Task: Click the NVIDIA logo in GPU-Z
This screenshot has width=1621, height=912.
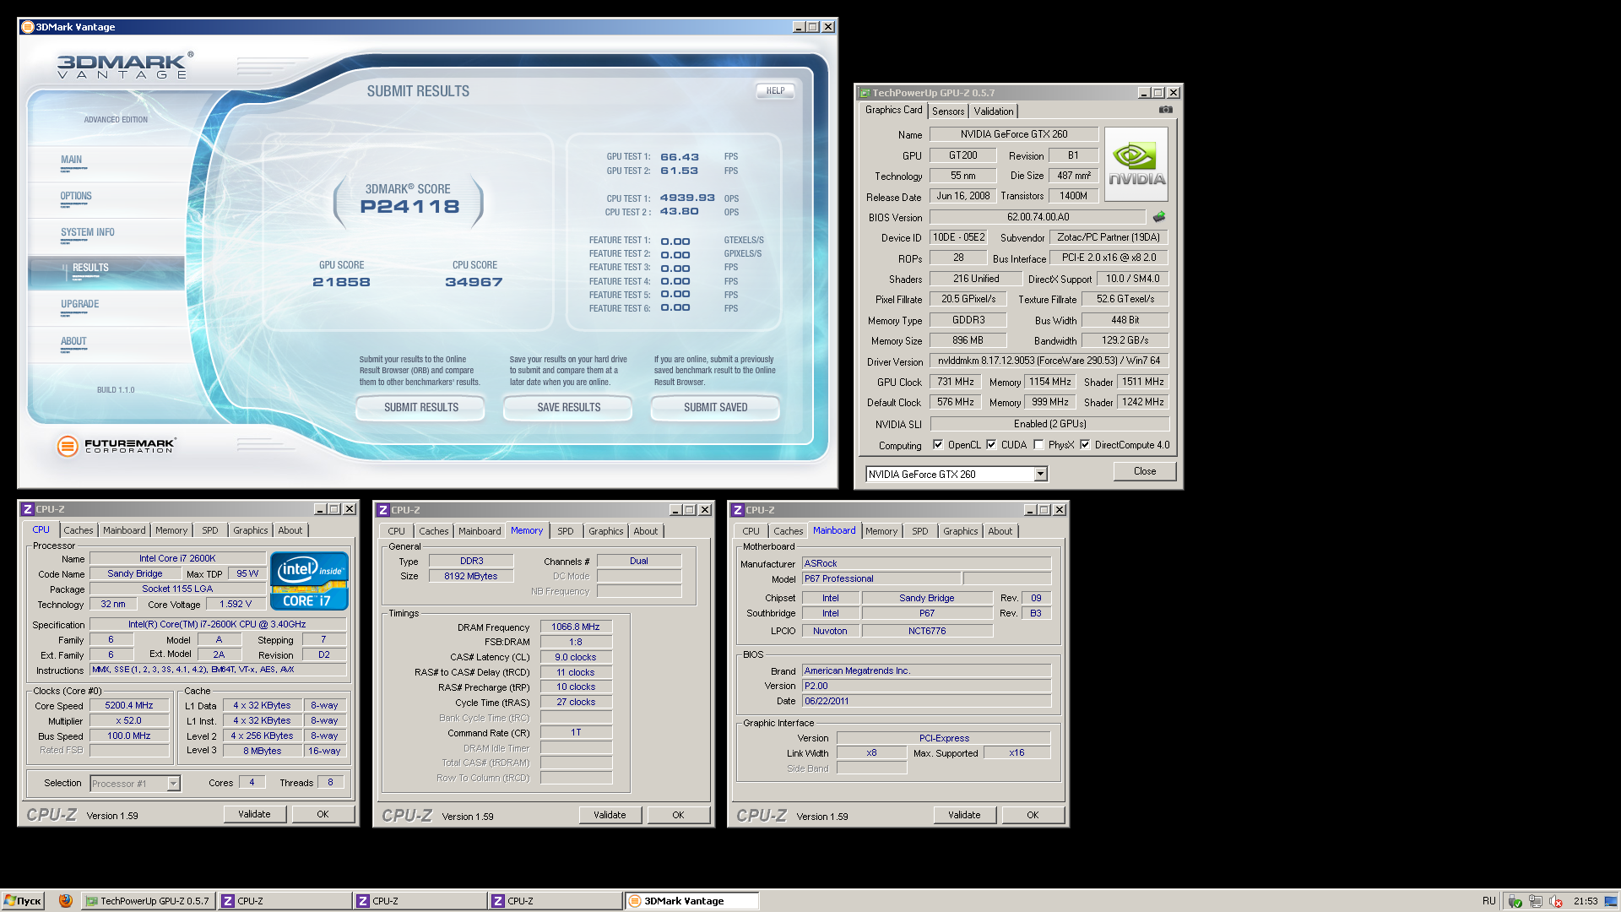Action: (x=1136, y=164)
